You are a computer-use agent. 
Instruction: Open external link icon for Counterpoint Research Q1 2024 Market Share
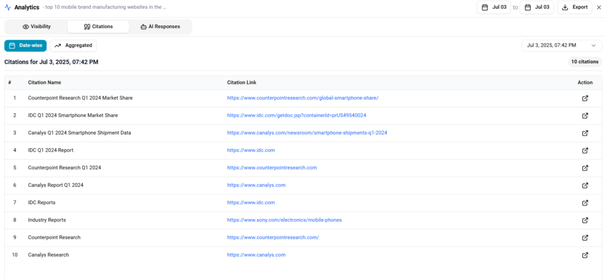coord(585,99)
